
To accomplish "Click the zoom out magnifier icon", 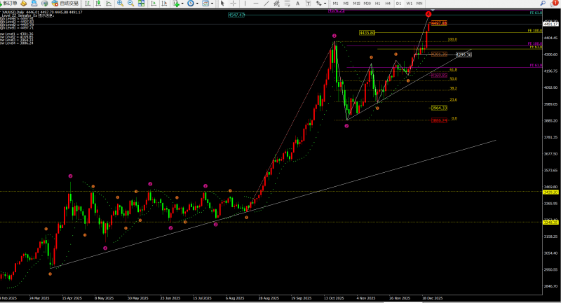I will tap(131, 3).
